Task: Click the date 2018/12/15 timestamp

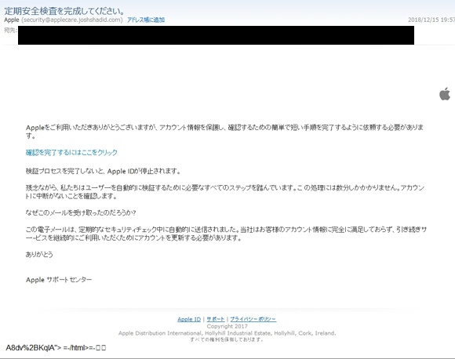Action: 431,20
